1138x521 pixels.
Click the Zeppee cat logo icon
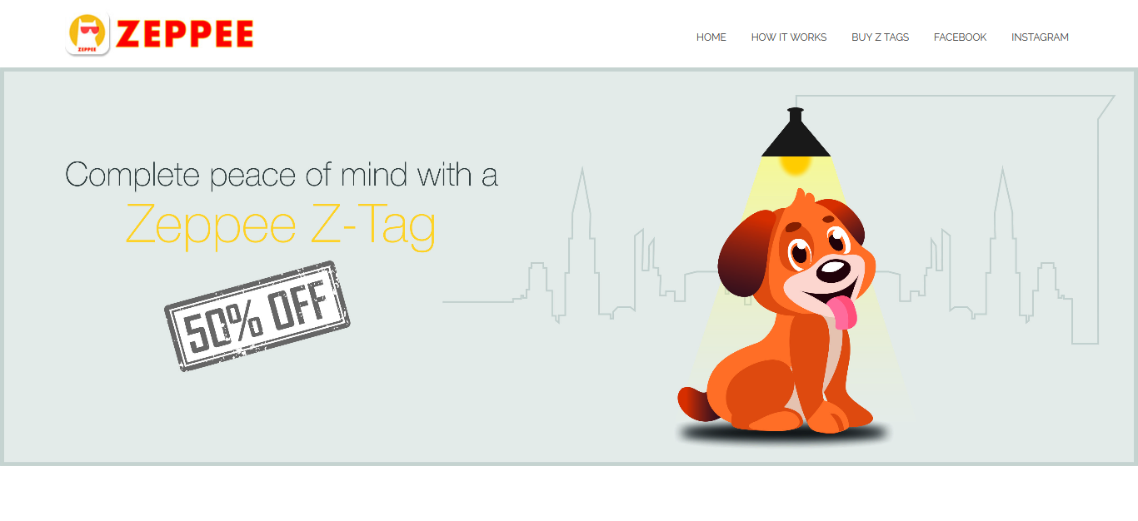coord(88,35)
